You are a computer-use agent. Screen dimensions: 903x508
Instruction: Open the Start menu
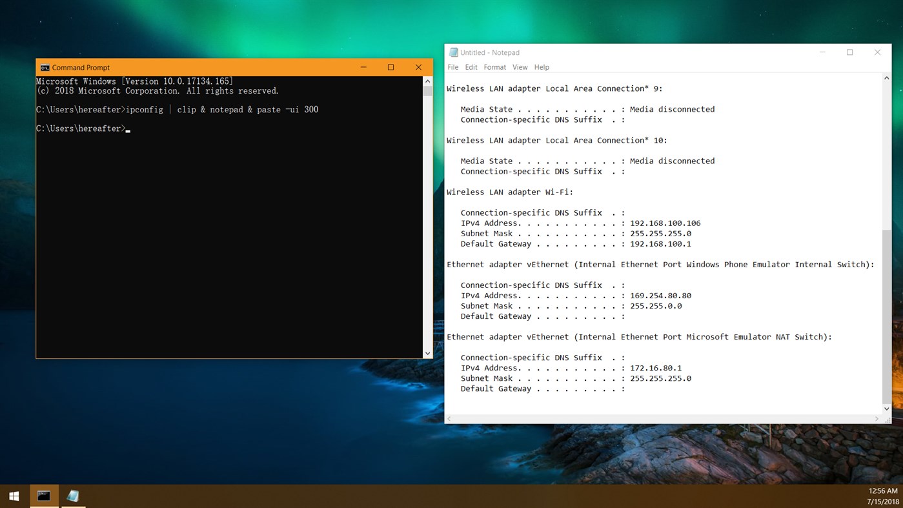13,495
